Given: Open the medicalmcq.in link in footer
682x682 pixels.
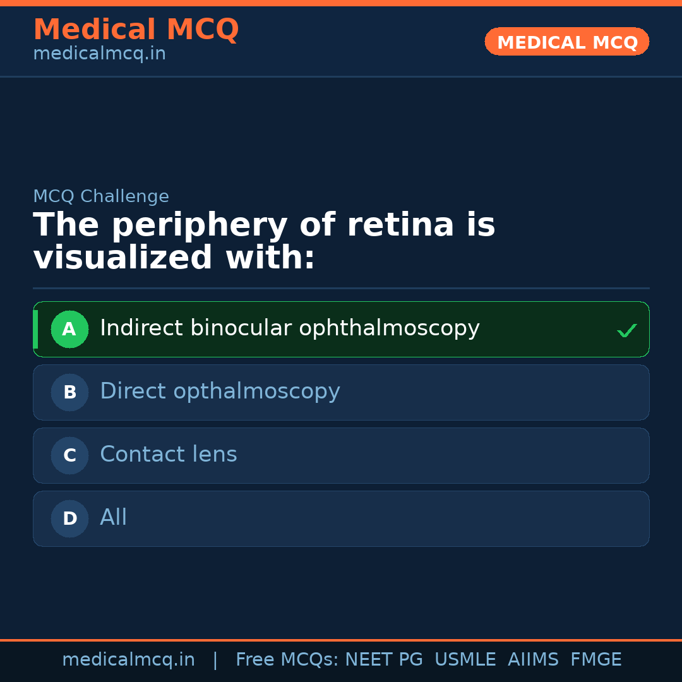Looking at the screenshot, I should click(x=128, y=660).
